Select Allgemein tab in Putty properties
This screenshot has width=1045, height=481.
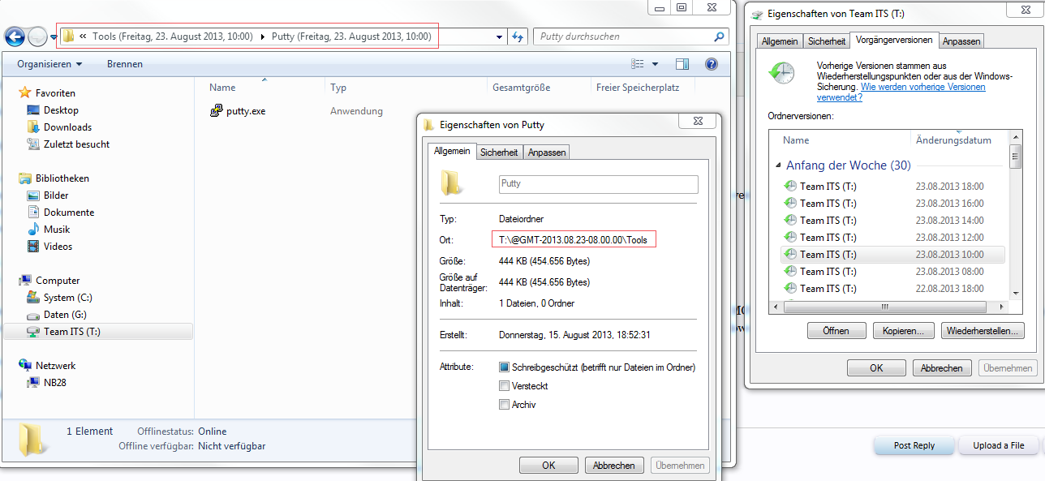452,151
